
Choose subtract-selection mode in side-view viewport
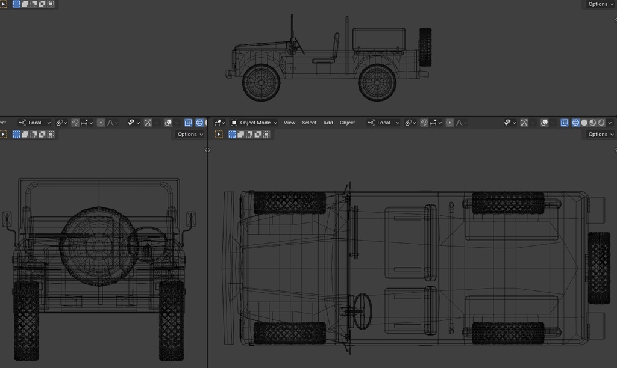click(34, 4)
